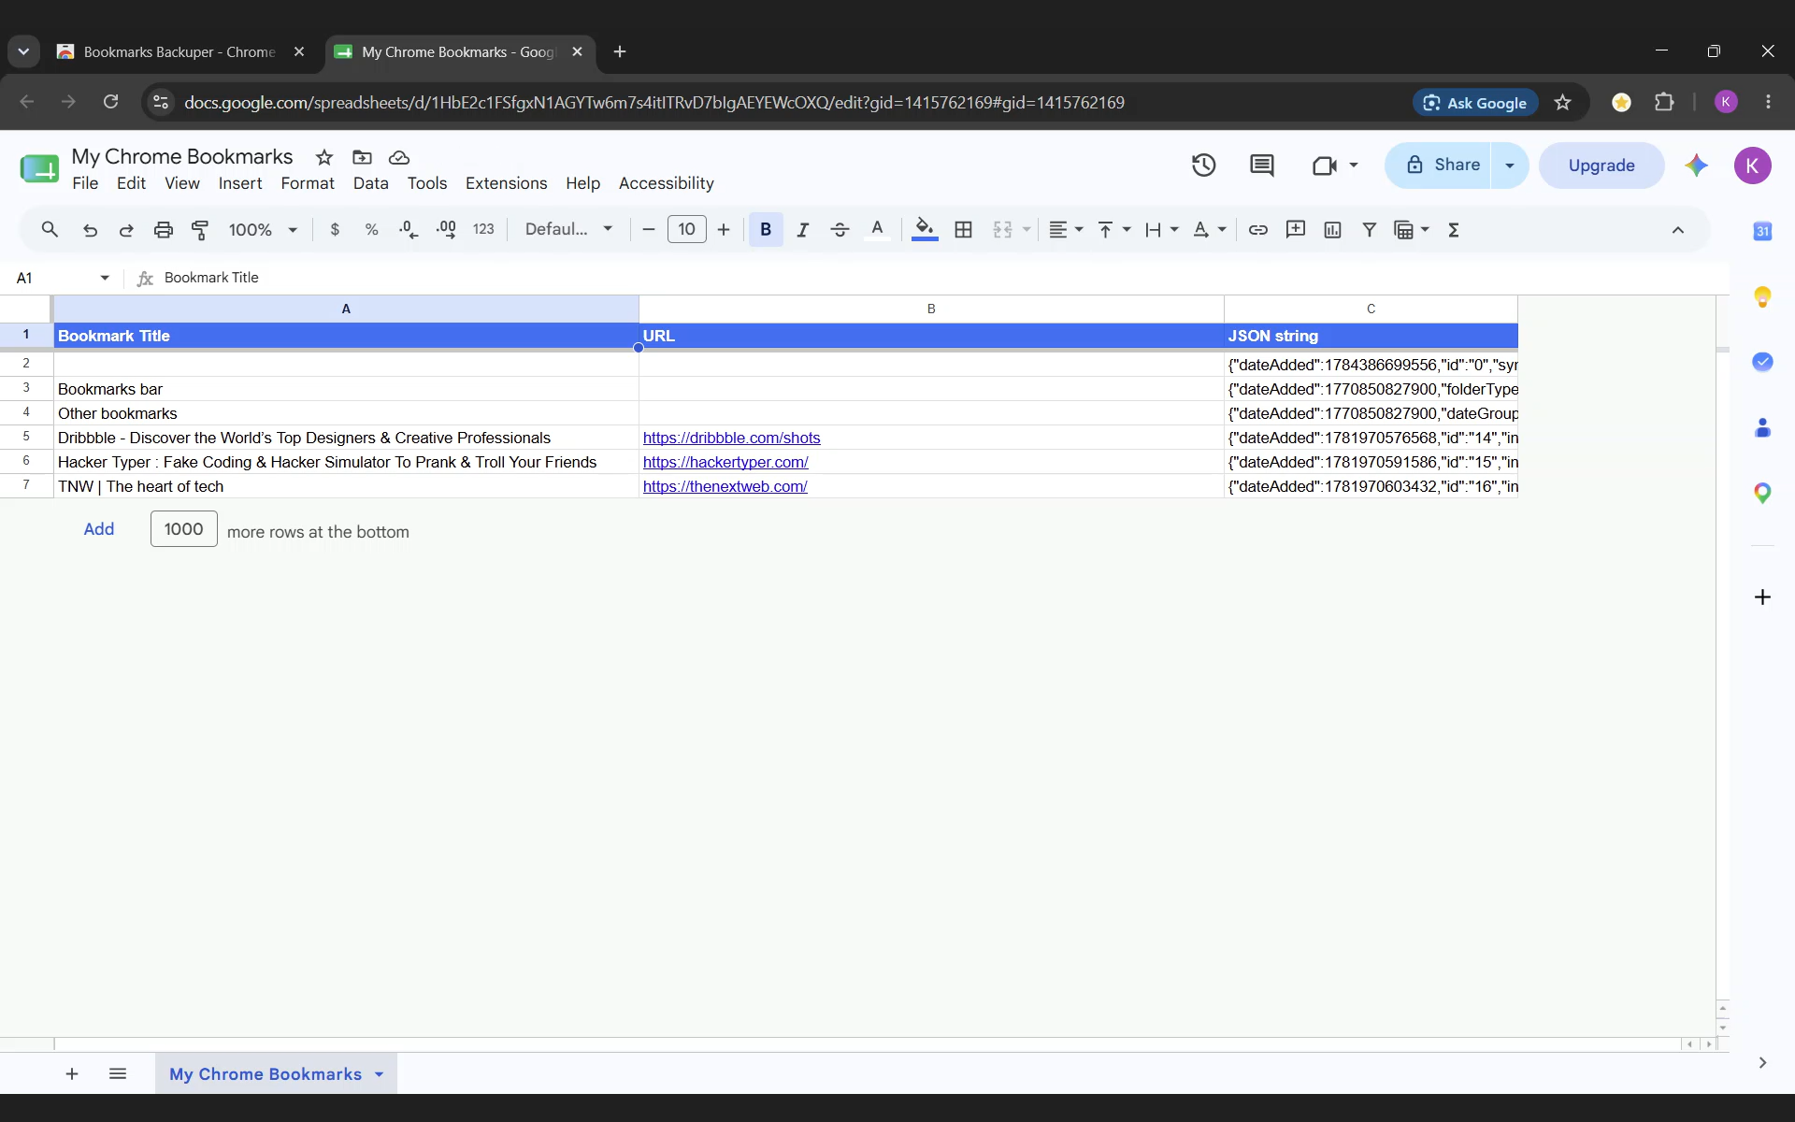Open Gemini sparkle assistant
1795x1122 pixels.
click(x=1696, y=165)
